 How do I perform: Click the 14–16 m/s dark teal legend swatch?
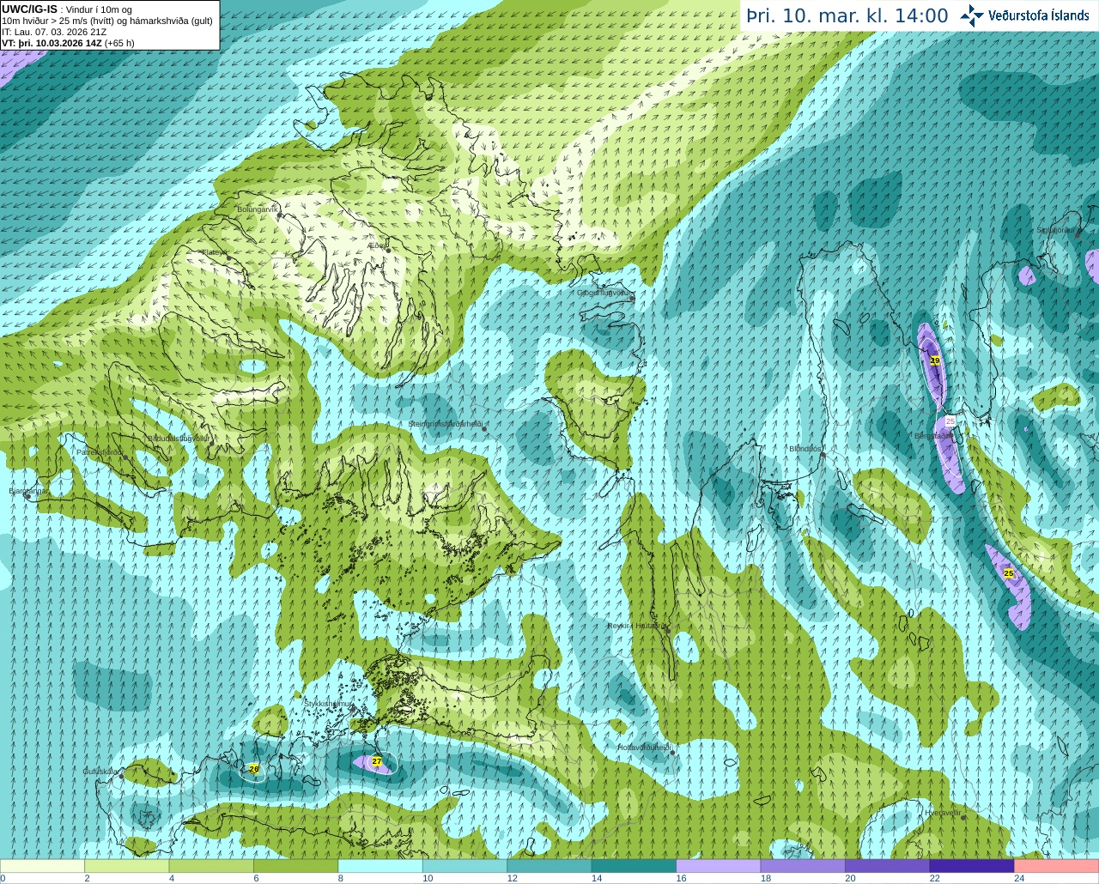coord(635,865)
